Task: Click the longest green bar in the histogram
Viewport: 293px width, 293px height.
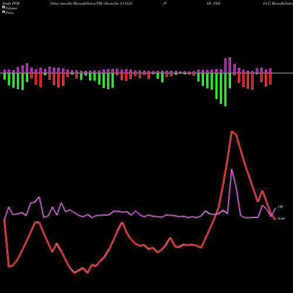Action: [x=226, y=90]
